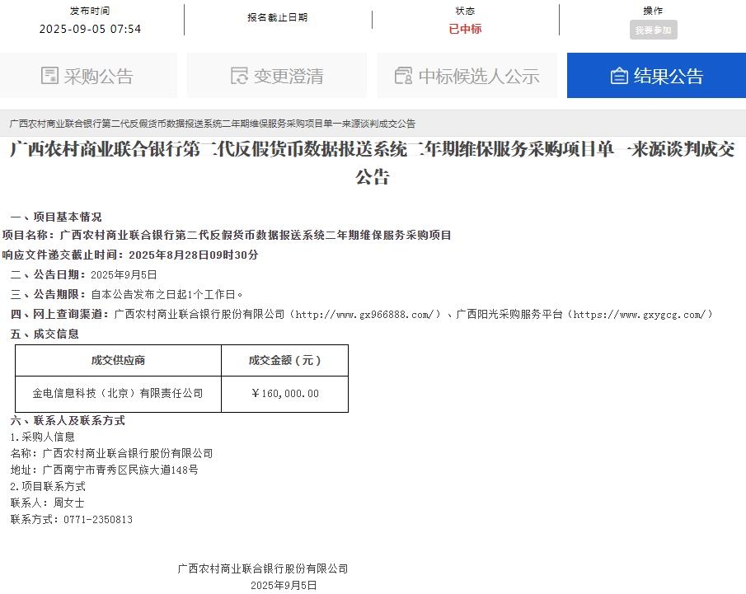Click the contact person 周女士

[x=68, y=503]
